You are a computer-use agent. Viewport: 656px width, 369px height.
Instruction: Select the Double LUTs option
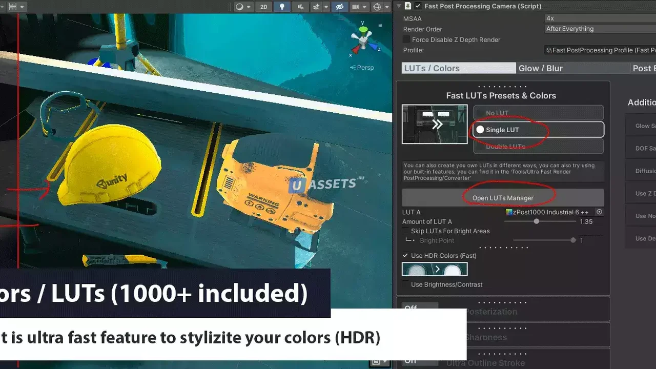538,147
